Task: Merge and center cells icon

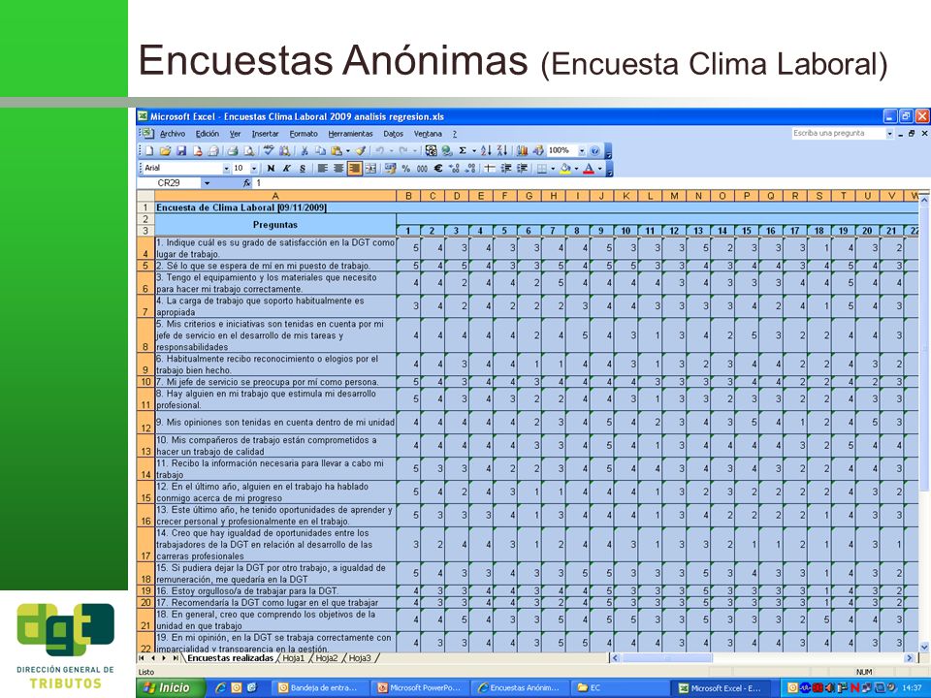Action: [x=370, y=169]
